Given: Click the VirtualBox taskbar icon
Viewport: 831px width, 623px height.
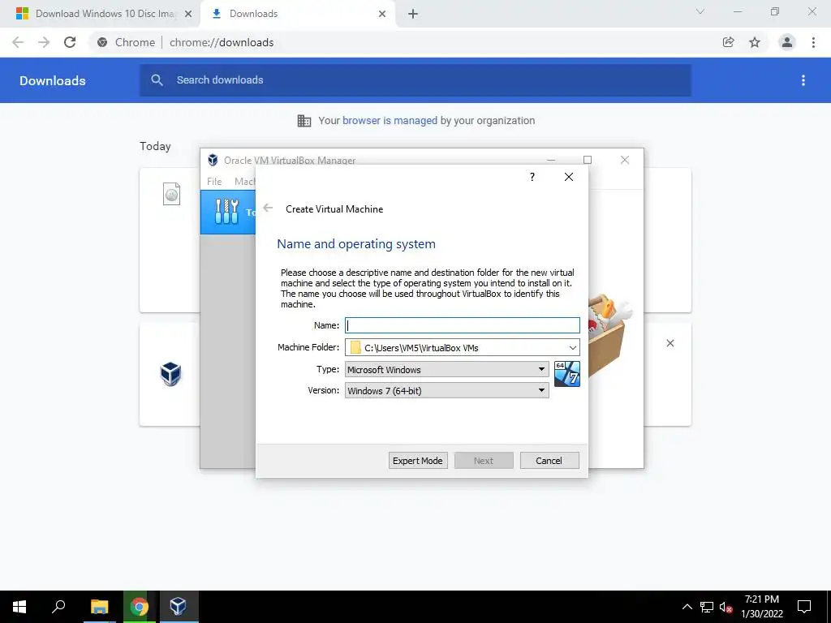Looking at the screenshot, I should click(179, 607).
